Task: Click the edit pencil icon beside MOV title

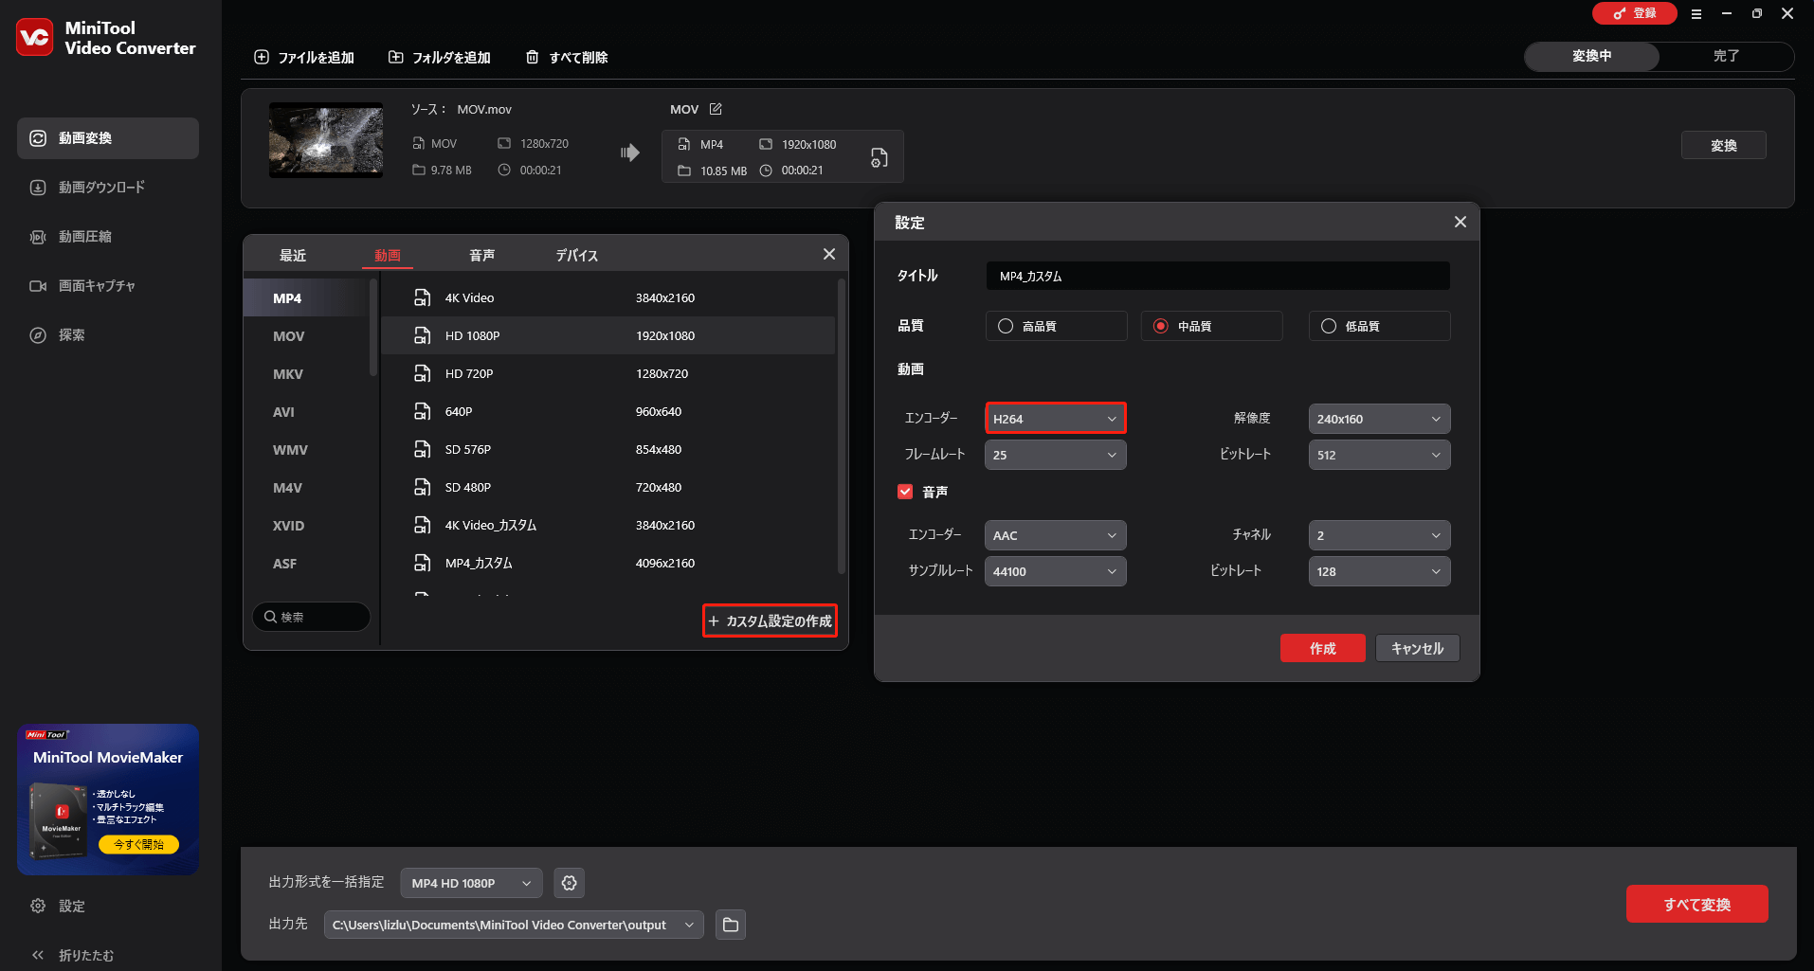Action: tap(716, 109)
